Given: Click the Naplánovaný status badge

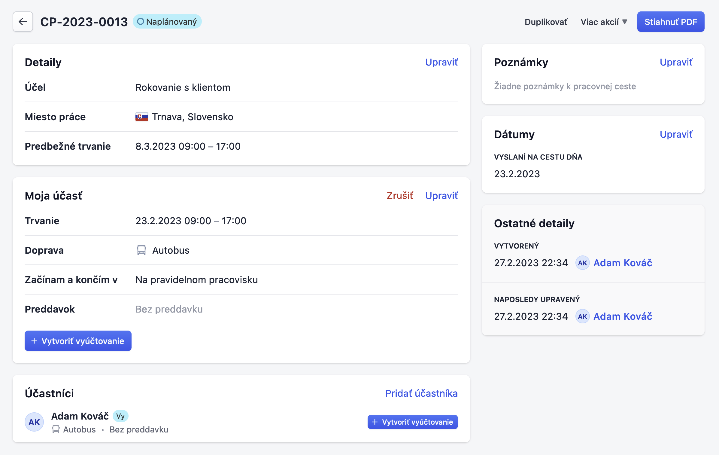Looking at the screenshot, I should (167, 22).
